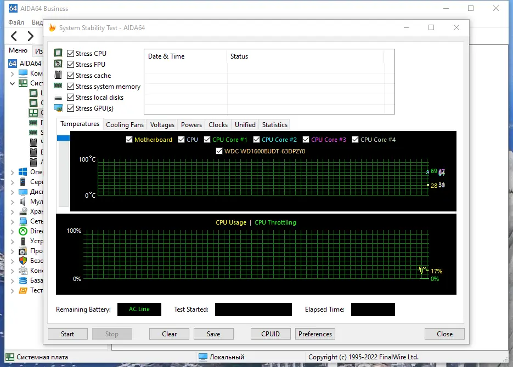
Task: Click the AIDA64 Business title bar logo
Action: [13, 8]
